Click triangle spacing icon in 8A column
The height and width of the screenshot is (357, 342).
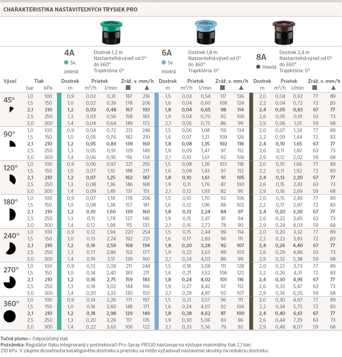click(x=333, y=88)
